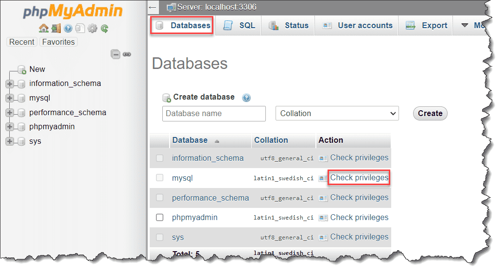The height and width of the screenshot is (273, 503).
Task: Open sys database from table list
Action: tap(178, 238)
